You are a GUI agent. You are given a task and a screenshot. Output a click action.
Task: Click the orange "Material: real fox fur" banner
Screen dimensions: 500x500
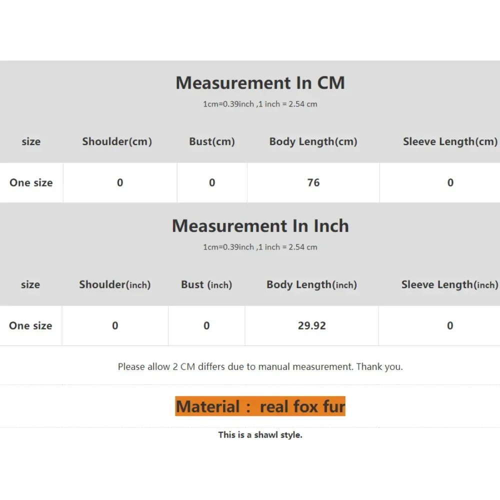260,406
